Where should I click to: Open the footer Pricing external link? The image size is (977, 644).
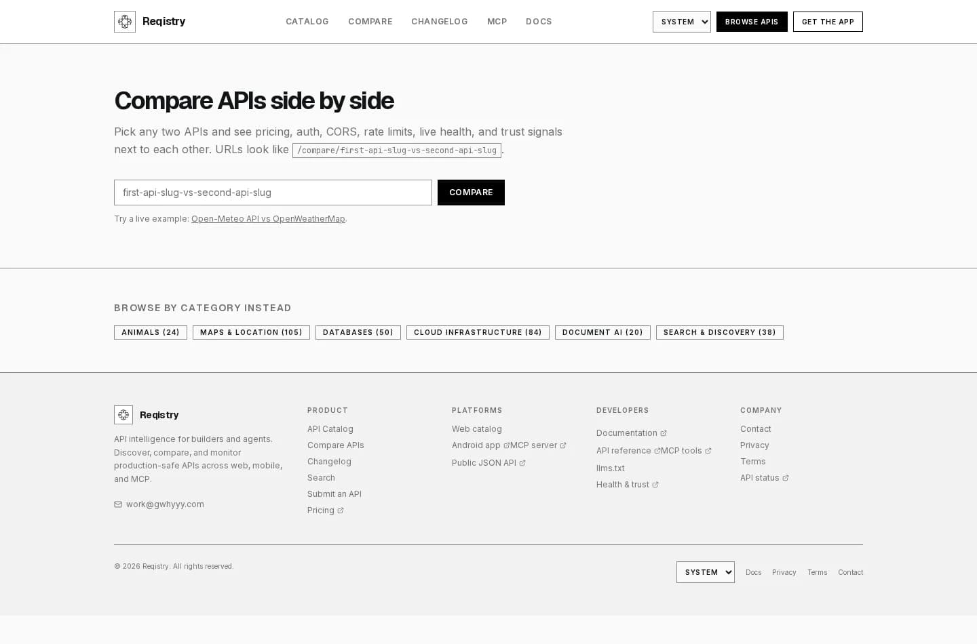pos(326,510)
